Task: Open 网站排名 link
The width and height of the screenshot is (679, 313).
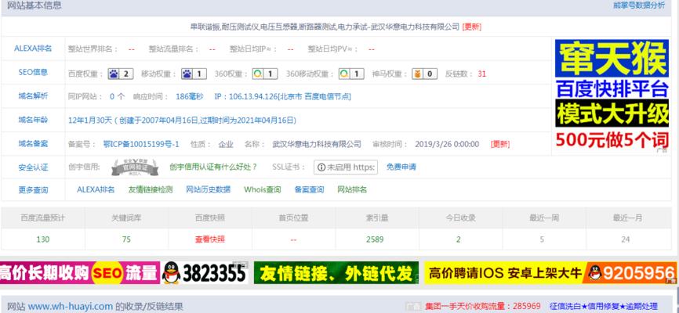Action: coord(352,190)
